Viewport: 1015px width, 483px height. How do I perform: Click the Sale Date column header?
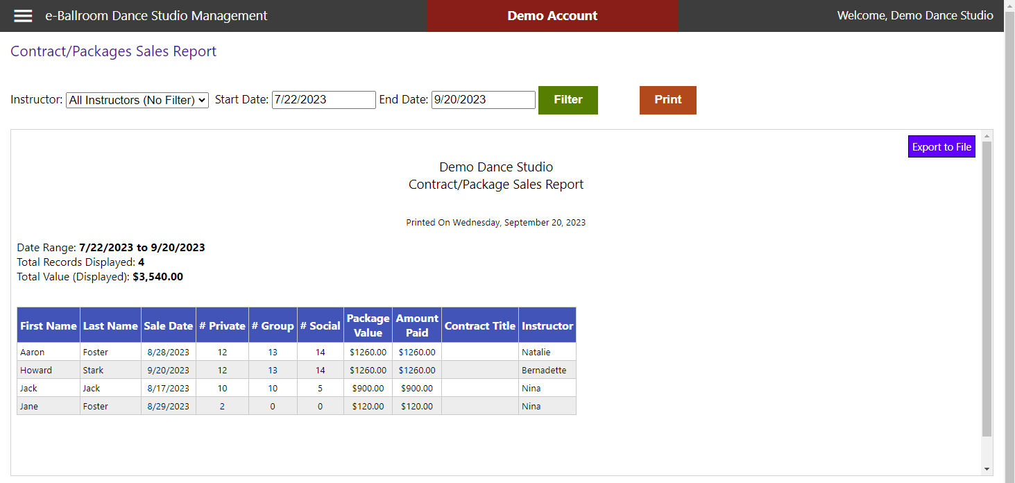point(169,325)
